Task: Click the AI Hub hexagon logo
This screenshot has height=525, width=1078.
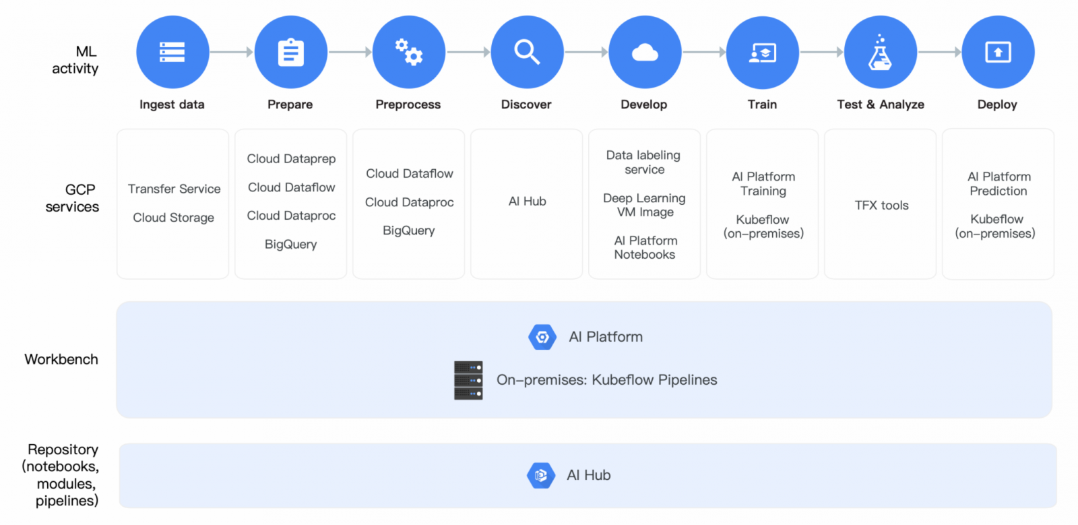Action: [x=540, y=476]
